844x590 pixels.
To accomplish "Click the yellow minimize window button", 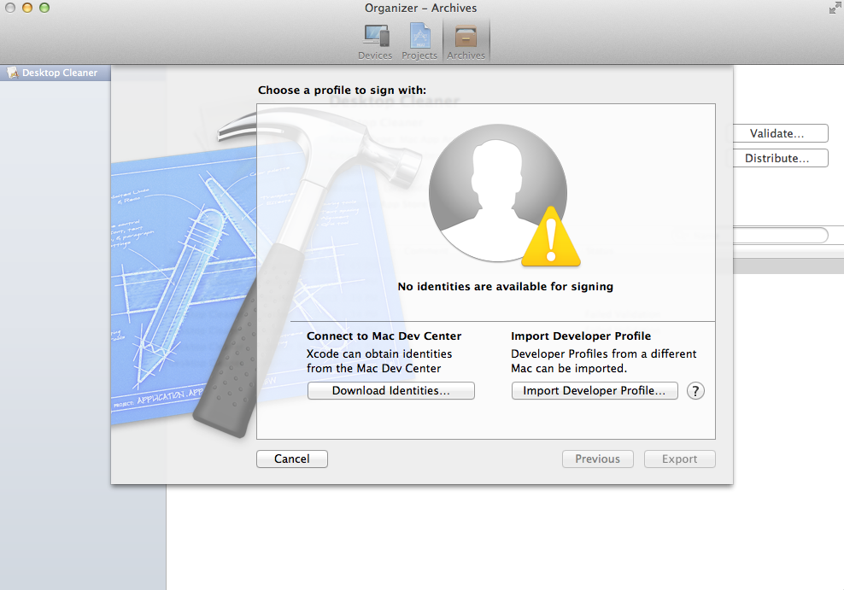I will 27,8.
